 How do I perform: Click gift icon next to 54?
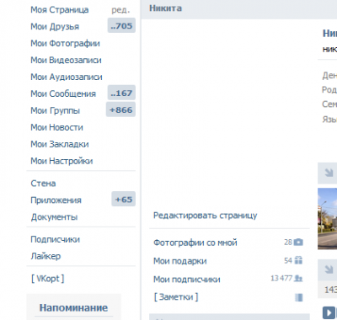(298, 260)
